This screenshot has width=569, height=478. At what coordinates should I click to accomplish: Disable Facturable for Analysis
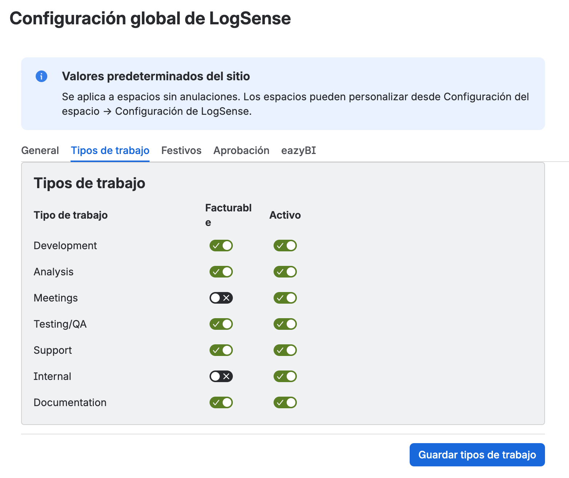coord(221,272)
